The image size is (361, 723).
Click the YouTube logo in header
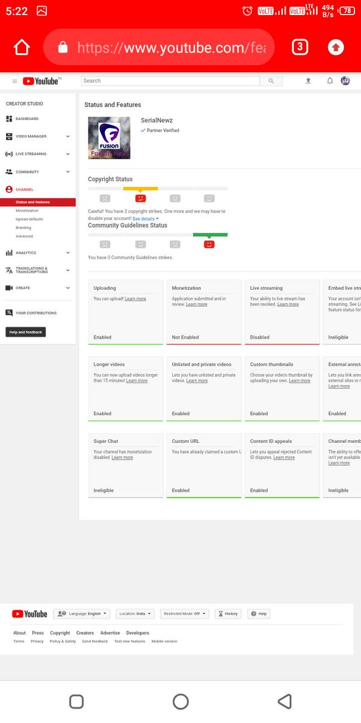click(41, 81)
